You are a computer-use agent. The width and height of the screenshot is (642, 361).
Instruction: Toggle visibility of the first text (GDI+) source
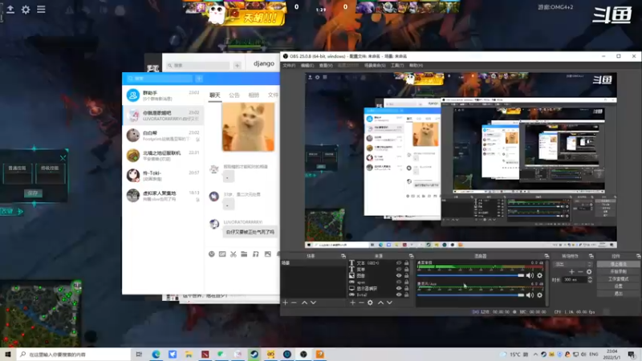pos(399,263)
